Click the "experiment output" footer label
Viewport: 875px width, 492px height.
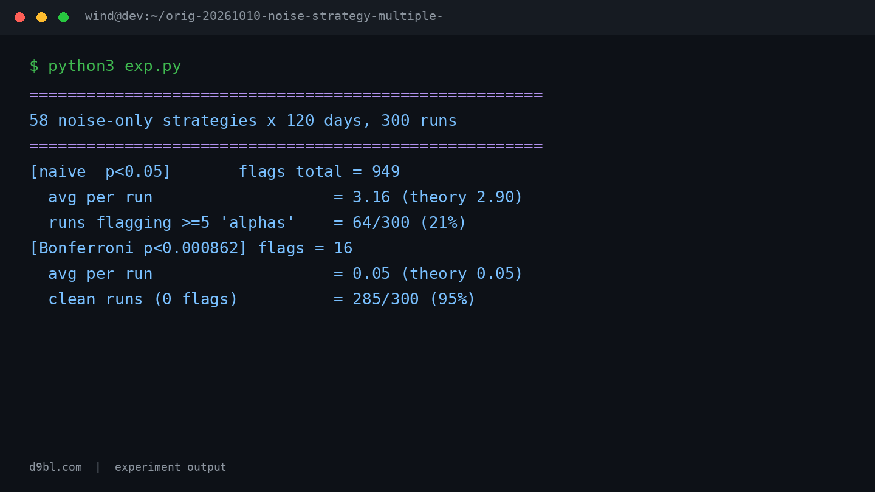[x=170, y=467]
